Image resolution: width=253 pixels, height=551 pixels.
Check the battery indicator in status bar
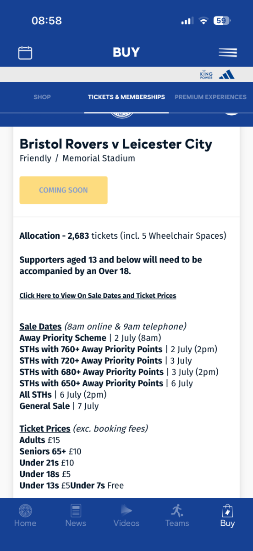(x=222, y=21)
